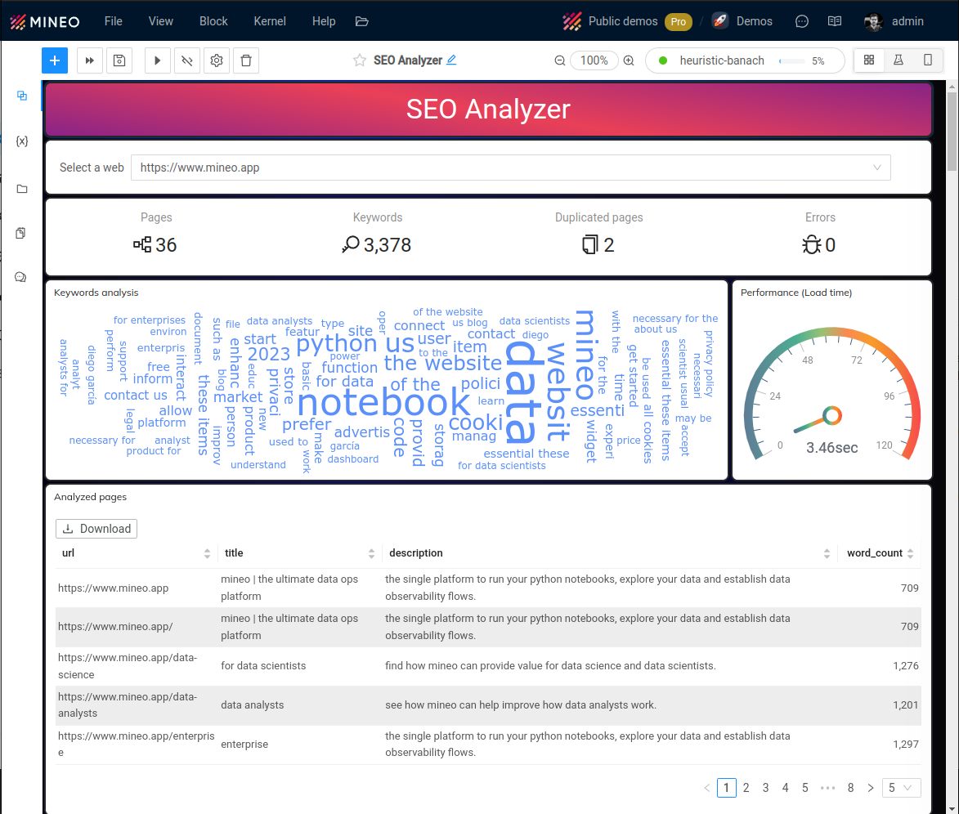
Task: Click 'notebook' in word cloud
Action: (383, 404)
